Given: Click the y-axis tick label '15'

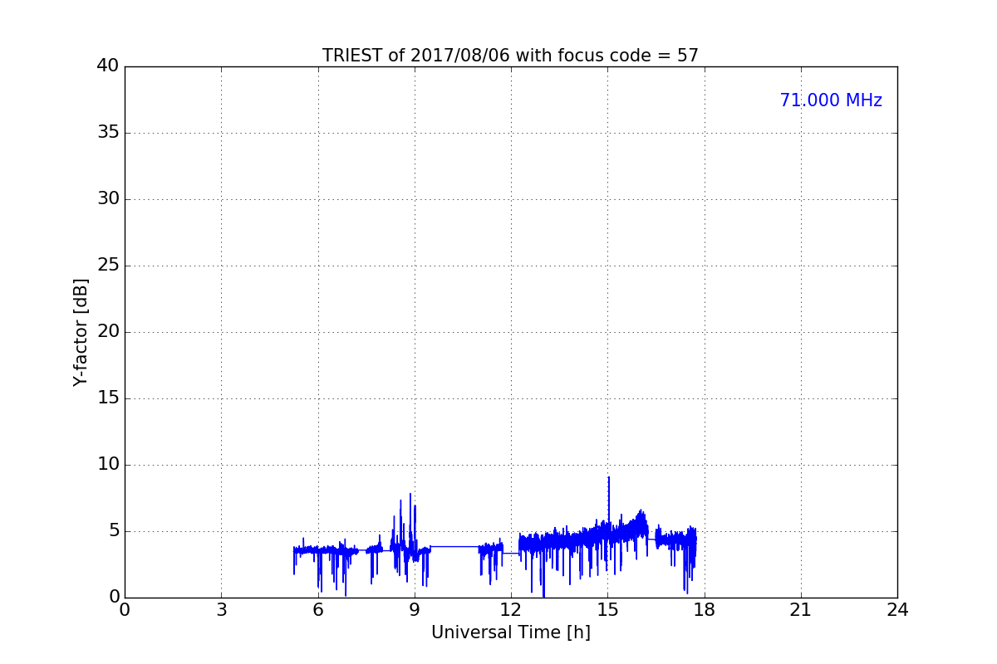Looking at the screenshot, I should [x=108, y=398].
